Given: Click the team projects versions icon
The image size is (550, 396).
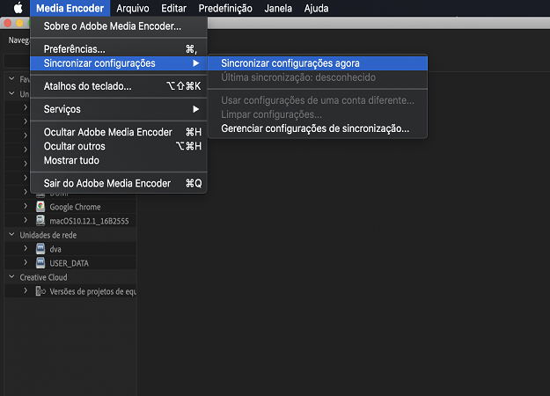Looking at the screenshot, I should click(40, 290).
